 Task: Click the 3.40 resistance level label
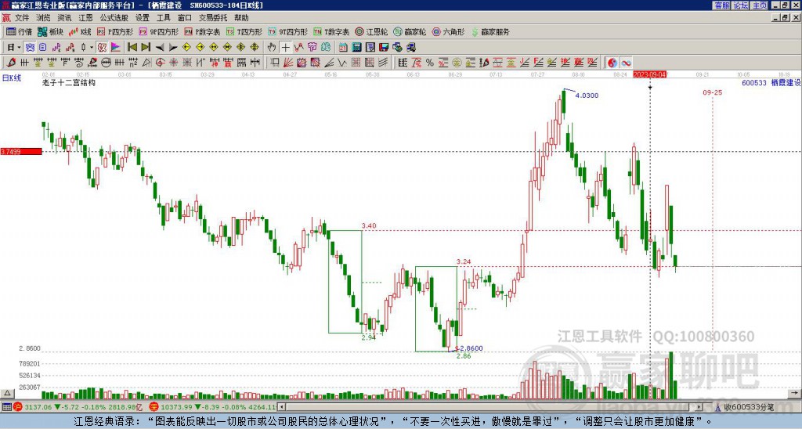(x=369, y=226)
